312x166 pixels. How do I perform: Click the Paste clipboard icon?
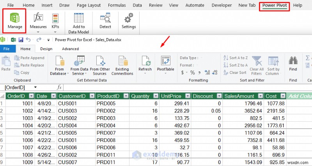[6, 61]
